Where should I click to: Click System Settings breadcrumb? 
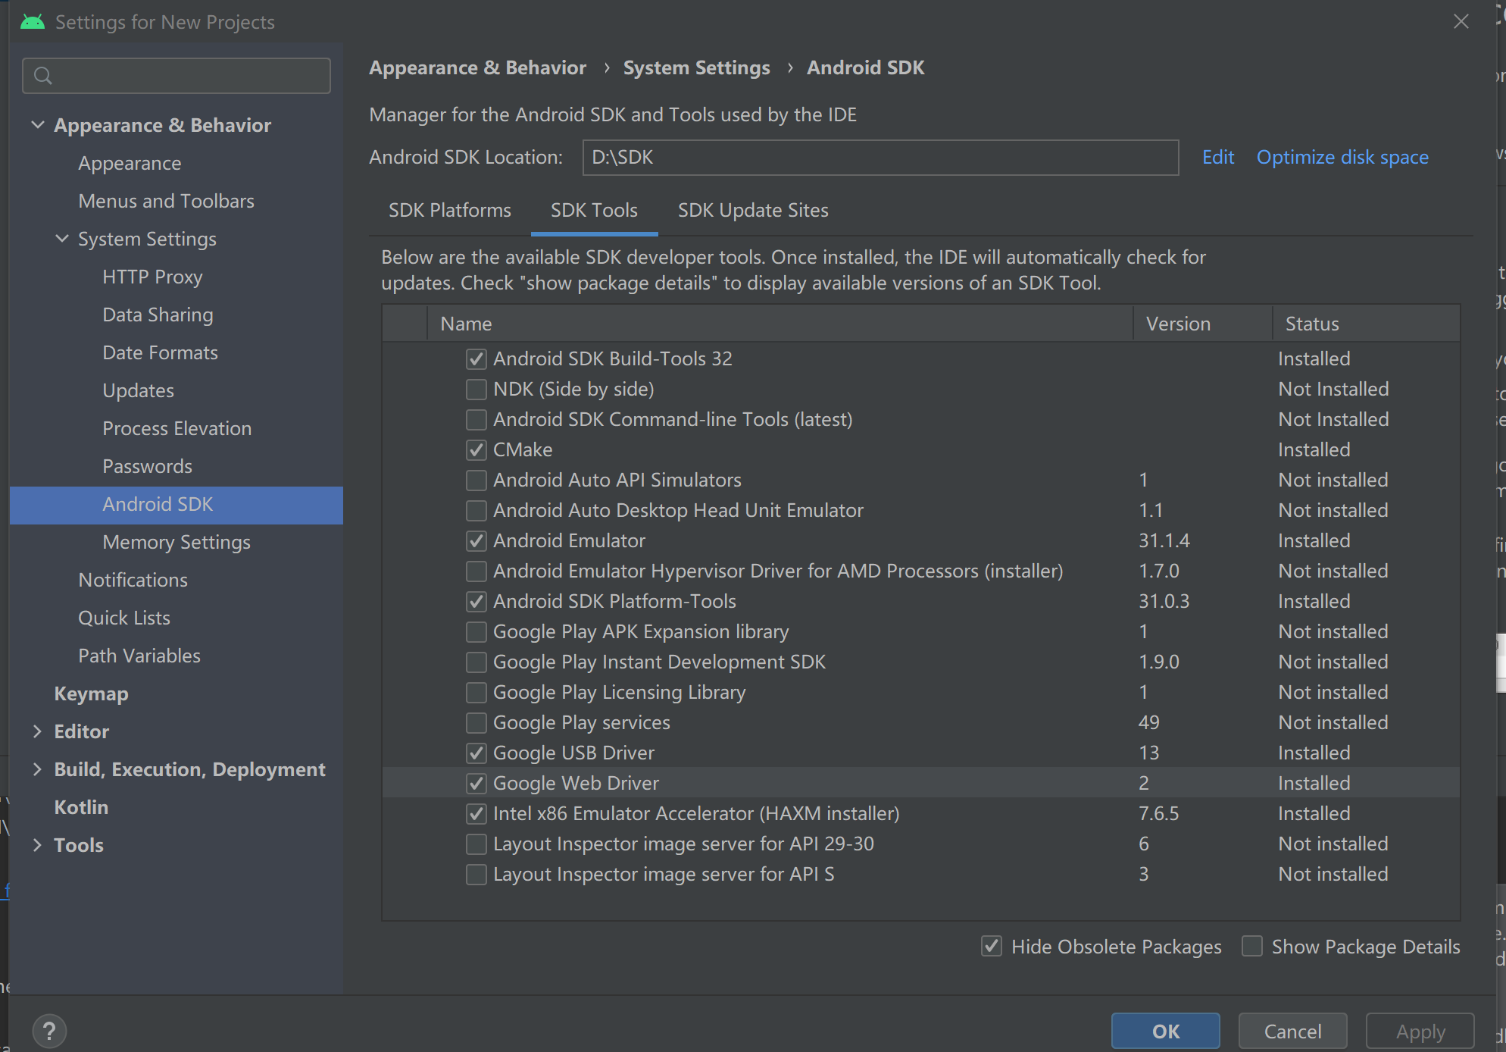[x=696, y=68]
